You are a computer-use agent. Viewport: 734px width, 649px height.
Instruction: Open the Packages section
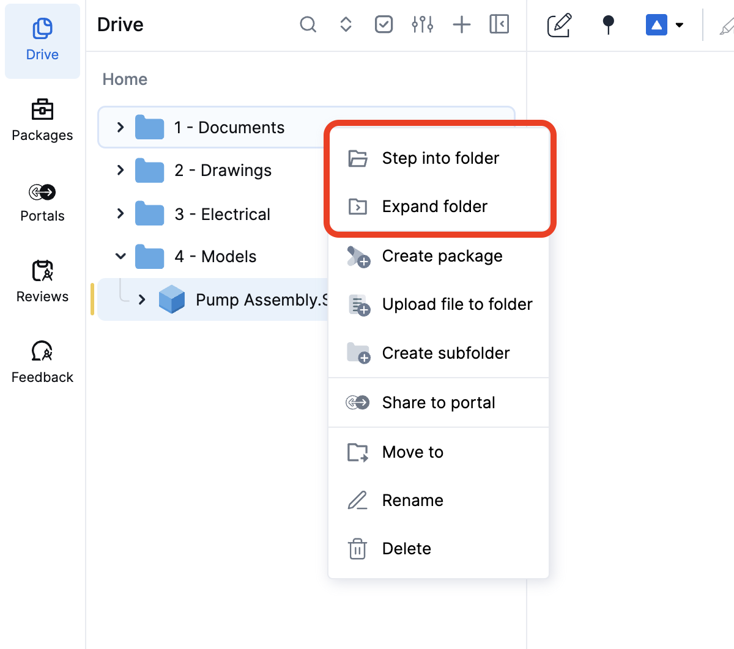point(42,120)
